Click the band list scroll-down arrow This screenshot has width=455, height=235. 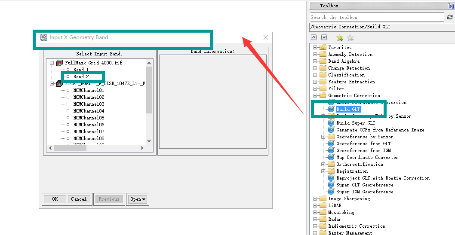pos(149,141)
